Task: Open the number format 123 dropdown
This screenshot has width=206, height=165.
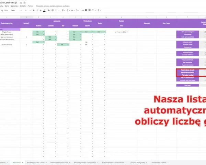Action: point(6,10)
